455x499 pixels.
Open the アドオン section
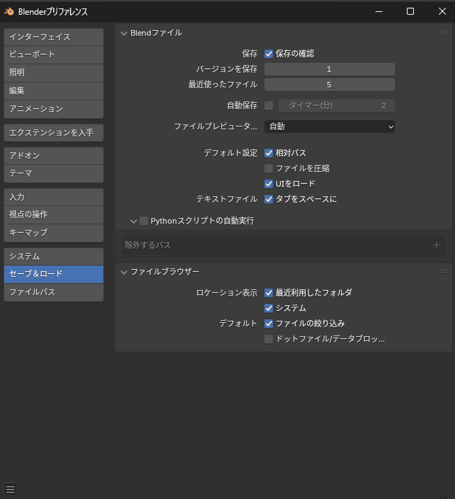pos(53,155)
